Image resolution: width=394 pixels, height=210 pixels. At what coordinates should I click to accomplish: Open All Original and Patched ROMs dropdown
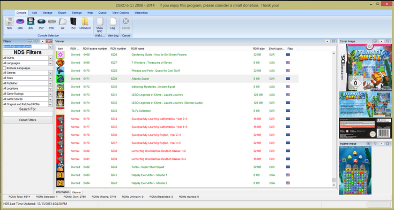[x=50, y=104]
